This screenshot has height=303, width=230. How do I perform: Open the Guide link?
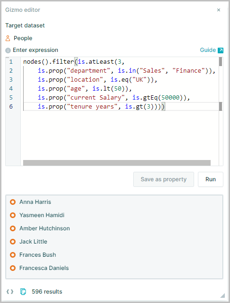click(x=208, y=50)
